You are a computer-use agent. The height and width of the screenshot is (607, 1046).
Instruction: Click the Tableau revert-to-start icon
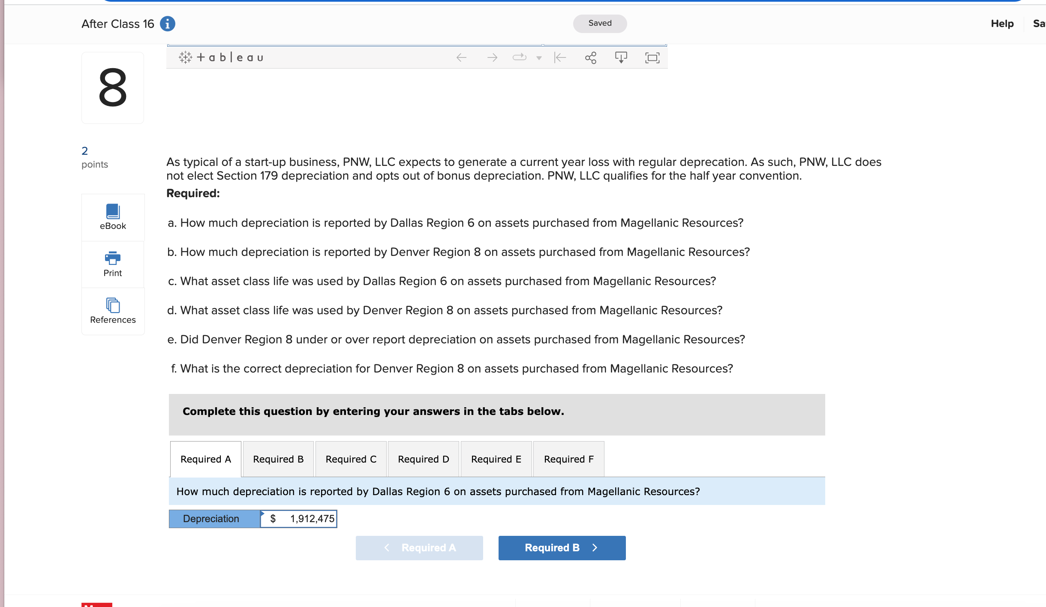pos(560,57)
